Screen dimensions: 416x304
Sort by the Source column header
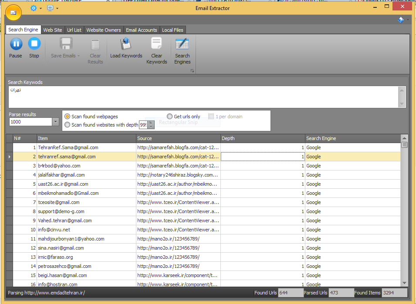tap(178, 138)
